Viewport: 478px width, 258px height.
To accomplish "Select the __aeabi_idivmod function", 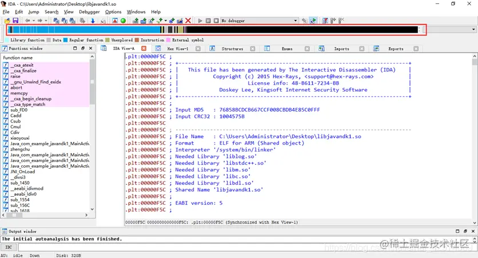I will tap(27, 188).
